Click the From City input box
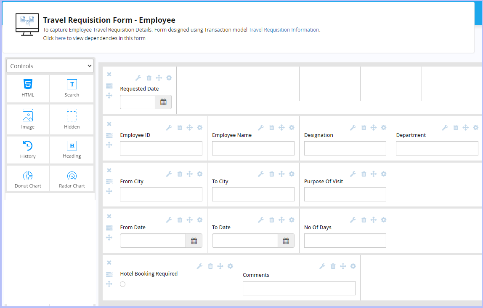The image size is (483, 308). click(161, 194)
